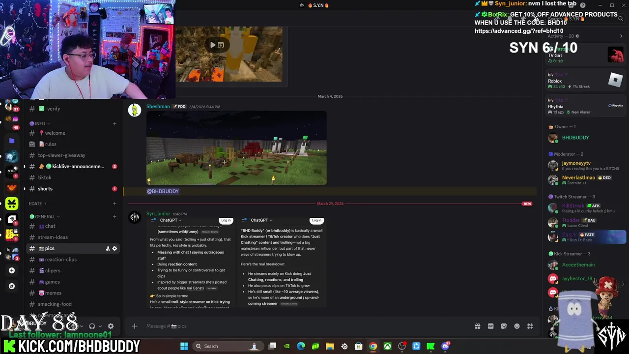Open Sheshman's username profile
Viewport: 629px width, 354px height.
click(158, 106)
